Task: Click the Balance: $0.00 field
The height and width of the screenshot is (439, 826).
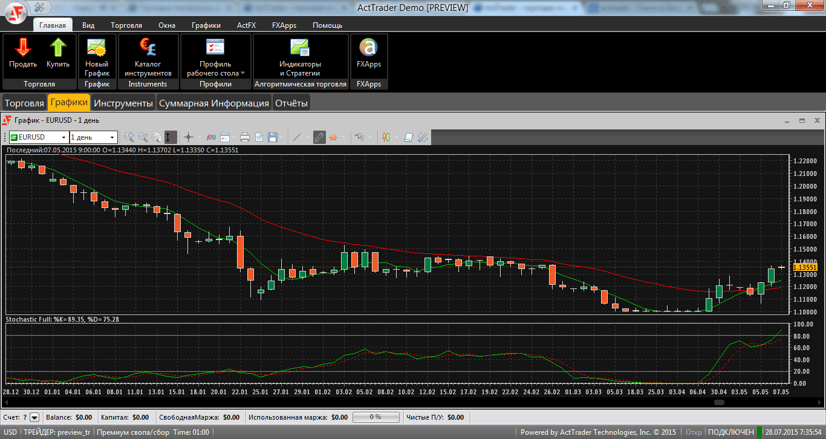Action: tap(69, 417)
